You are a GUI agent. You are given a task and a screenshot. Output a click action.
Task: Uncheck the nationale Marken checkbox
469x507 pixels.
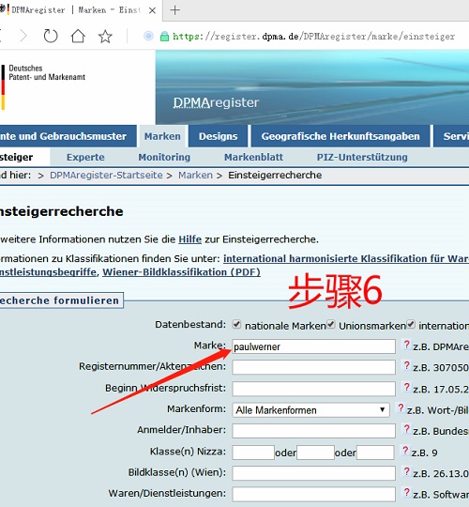236,324
